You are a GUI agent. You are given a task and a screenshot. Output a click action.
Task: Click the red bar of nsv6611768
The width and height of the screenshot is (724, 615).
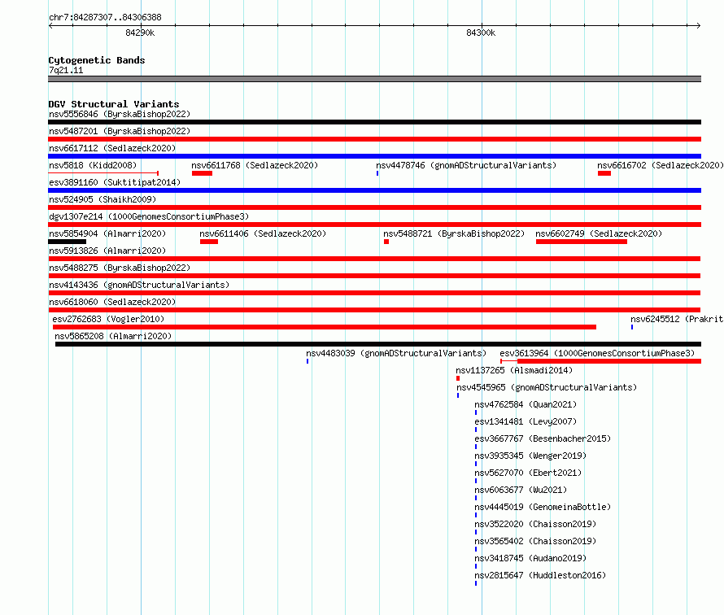click(203, 173)
